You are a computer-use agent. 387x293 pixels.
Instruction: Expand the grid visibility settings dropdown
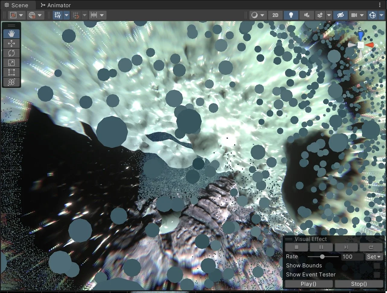pos(66,15)
